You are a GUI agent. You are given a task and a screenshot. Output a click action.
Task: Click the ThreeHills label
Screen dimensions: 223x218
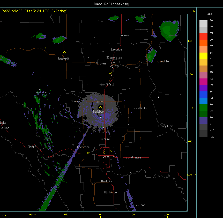[x=139, y=108]
